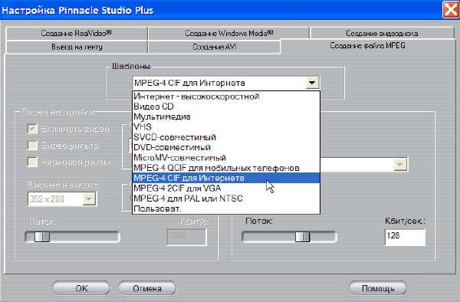Select the Создание видеодиска tab

(x=382, y=33)
